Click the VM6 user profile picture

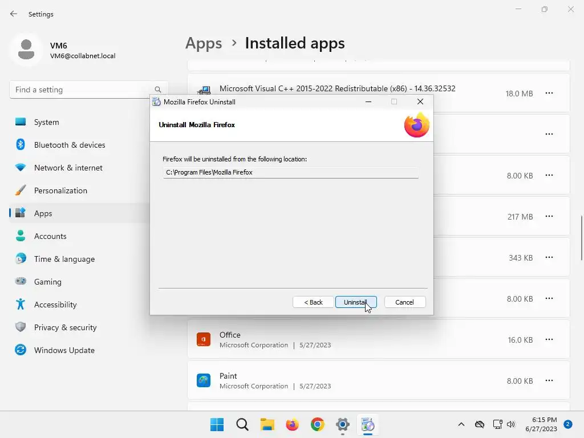tap(26, 50)
